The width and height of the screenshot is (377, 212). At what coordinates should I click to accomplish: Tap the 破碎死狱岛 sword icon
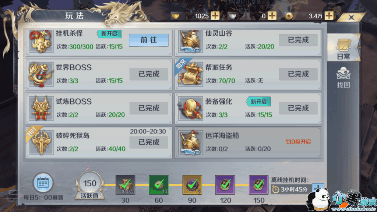[x=41, y=142]
